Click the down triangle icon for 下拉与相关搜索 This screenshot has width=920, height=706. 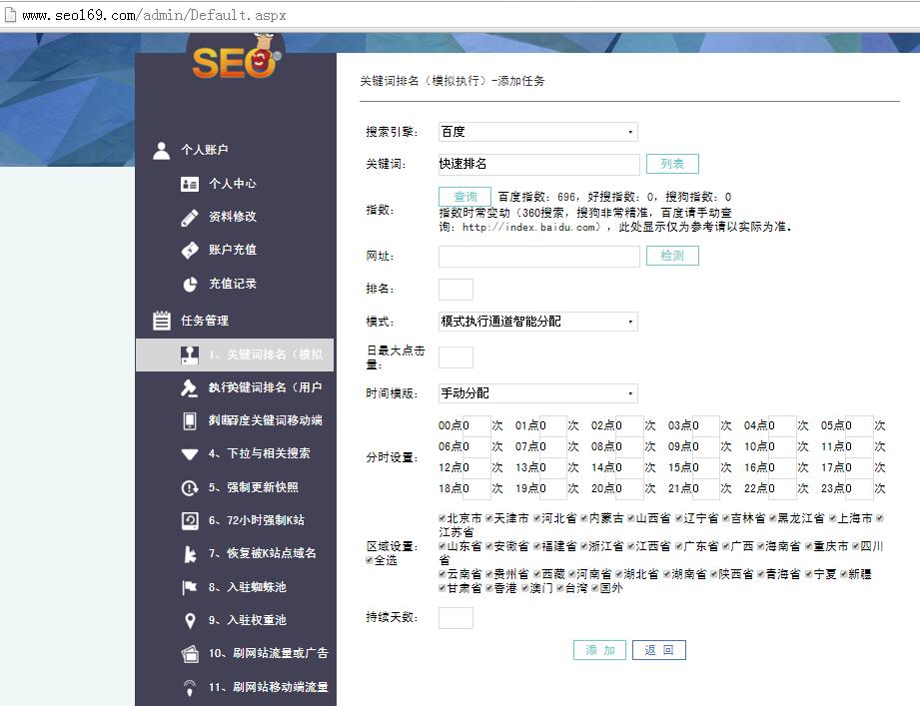coord(190,454)
